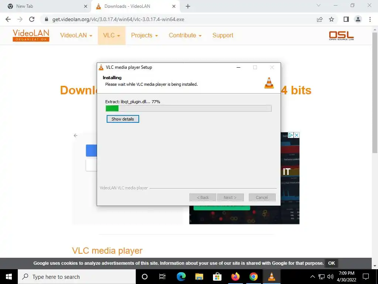Open volume control tray icon
378x284 pixels.
[330, 277]
